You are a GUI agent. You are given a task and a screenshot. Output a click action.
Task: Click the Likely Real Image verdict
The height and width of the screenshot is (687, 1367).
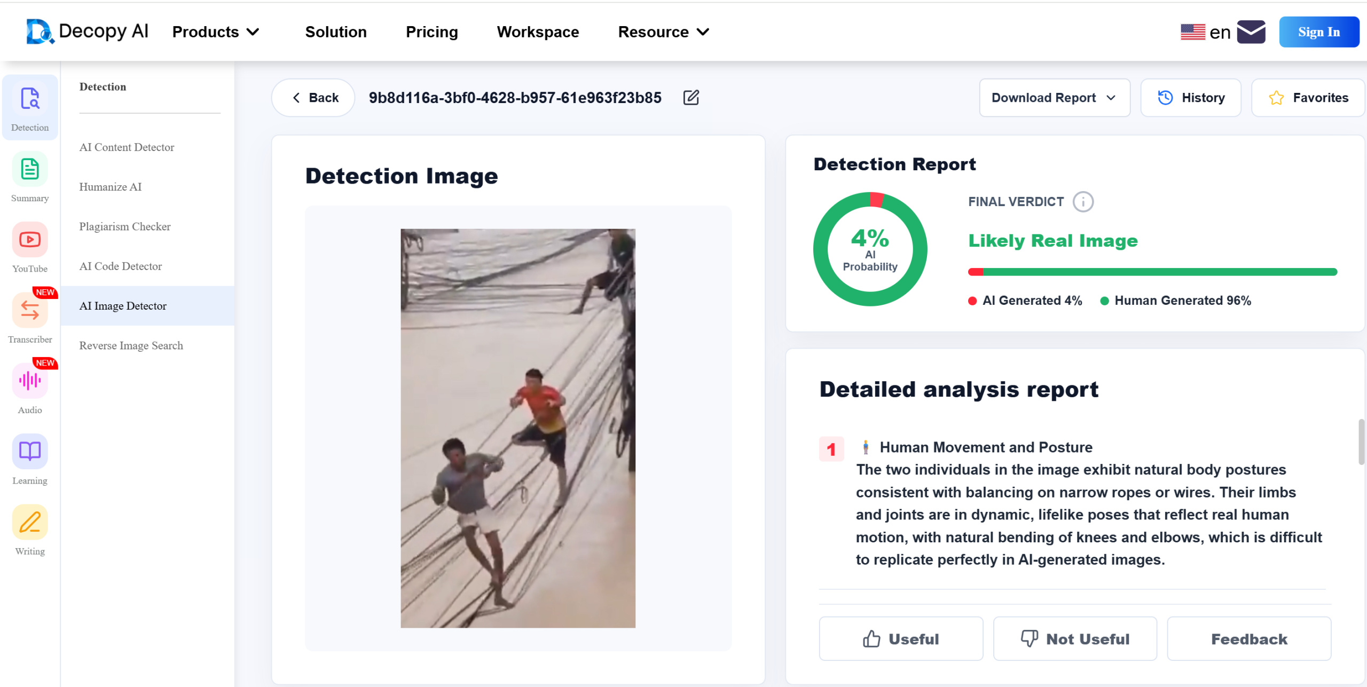1053,241
